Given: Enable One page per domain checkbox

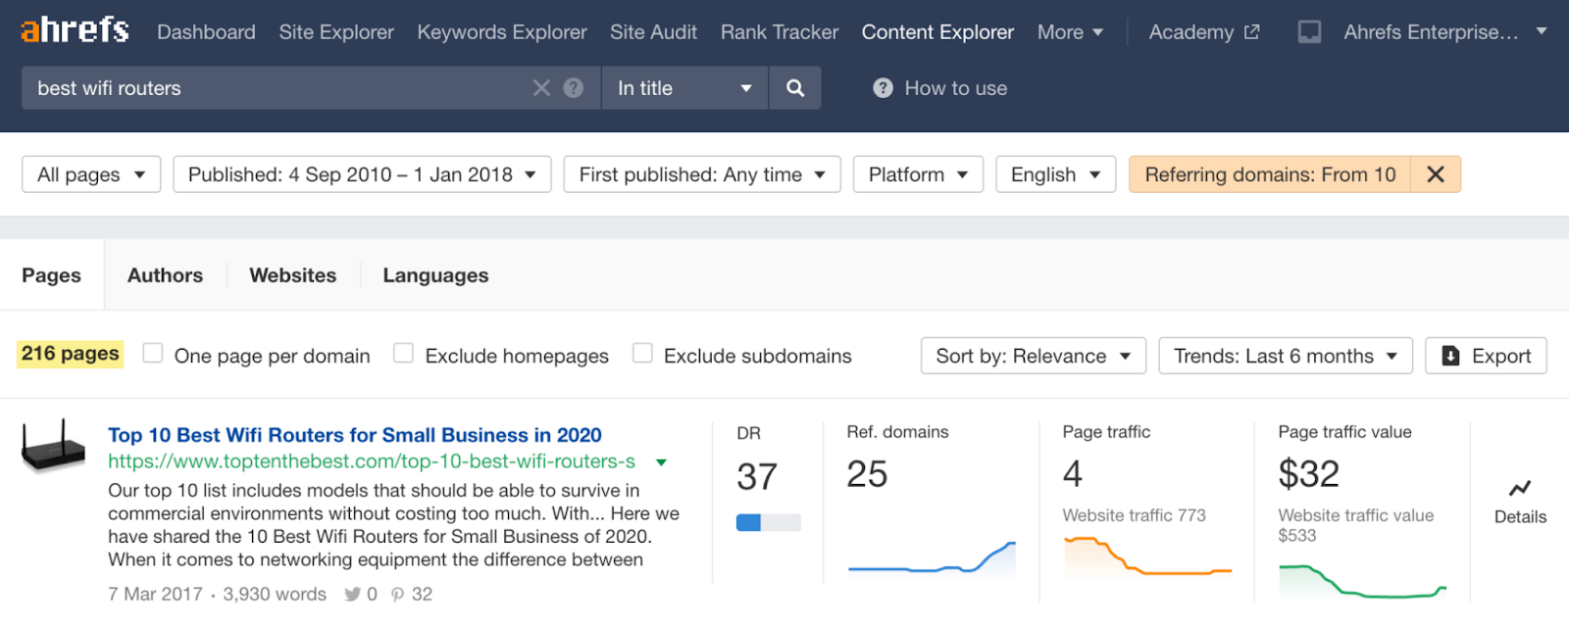Looking at the screenshot, I should [x=153, y=354].
